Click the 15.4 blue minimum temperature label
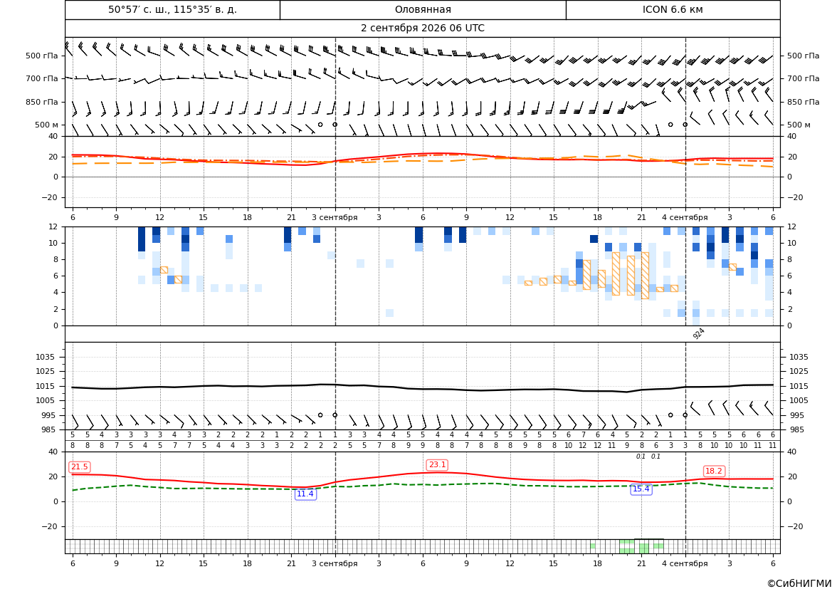832x589 pixels. coord(641,489)
